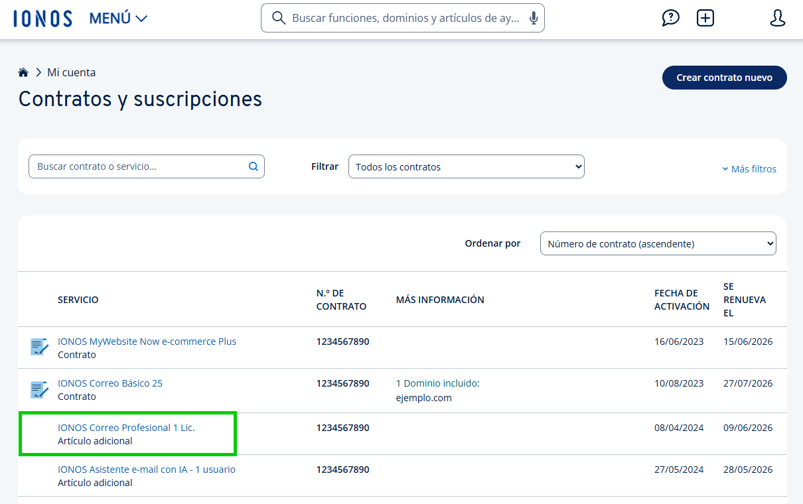803x504 pixels.
Task: Open IONOS MyWebsite Now e-commerce Plus link
Action: [147, 342]
